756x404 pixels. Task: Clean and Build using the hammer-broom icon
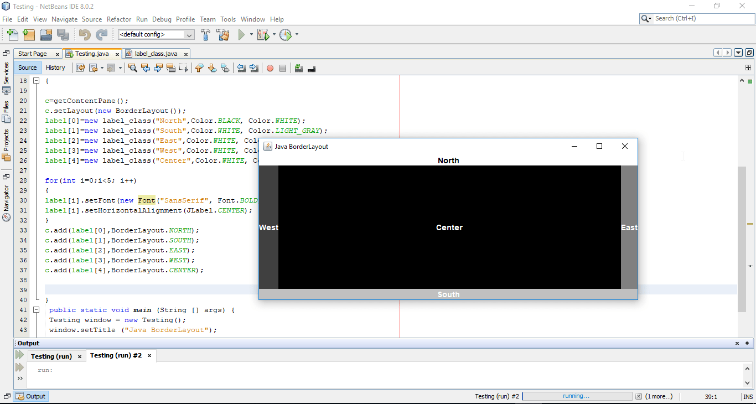coord(223,34)
